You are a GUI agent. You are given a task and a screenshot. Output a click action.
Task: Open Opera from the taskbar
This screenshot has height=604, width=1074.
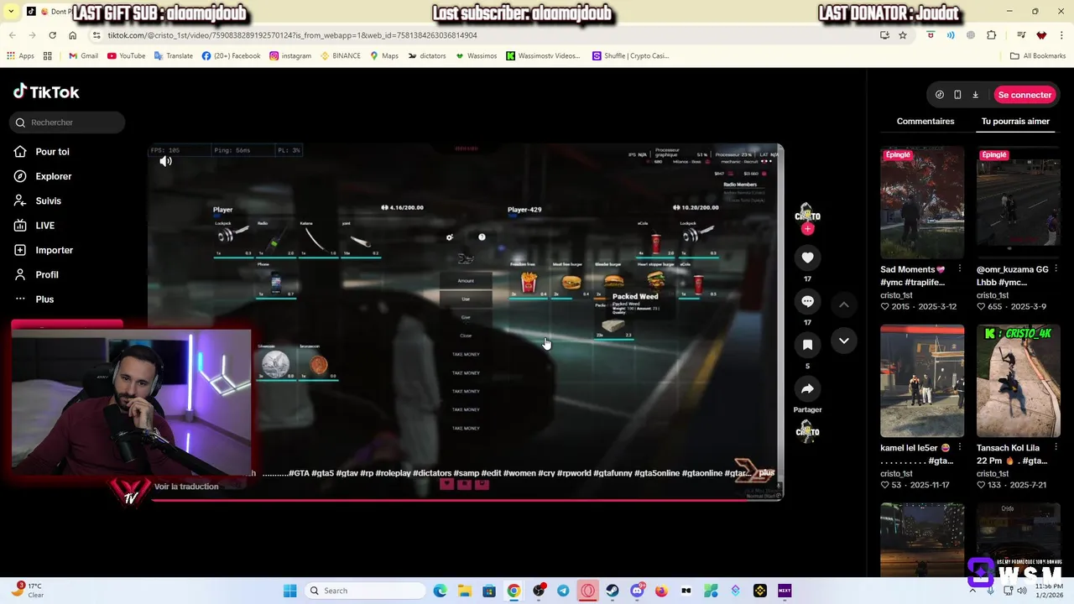(x=587, y=591)
